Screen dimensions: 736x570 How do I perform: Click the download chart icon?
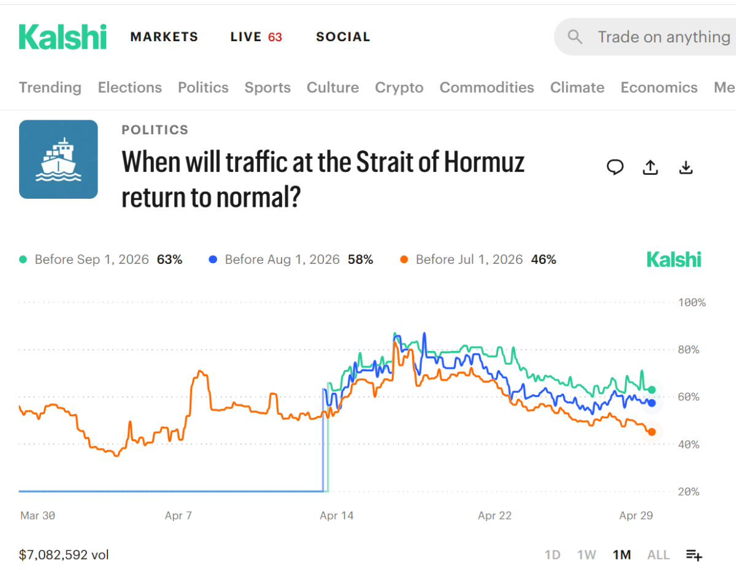686,168
